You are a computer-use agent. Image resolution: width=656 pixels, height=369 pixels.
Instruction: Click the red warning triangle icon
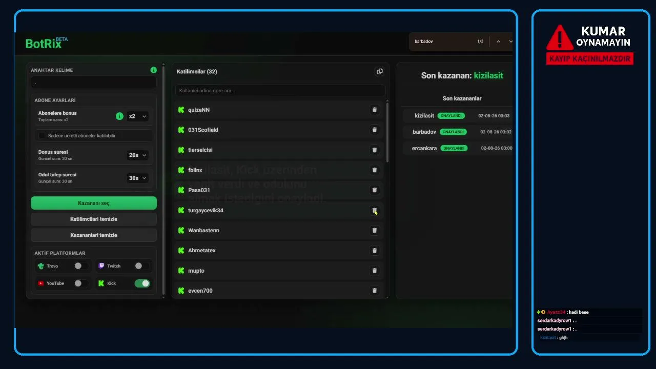click(x=559, y=38)
